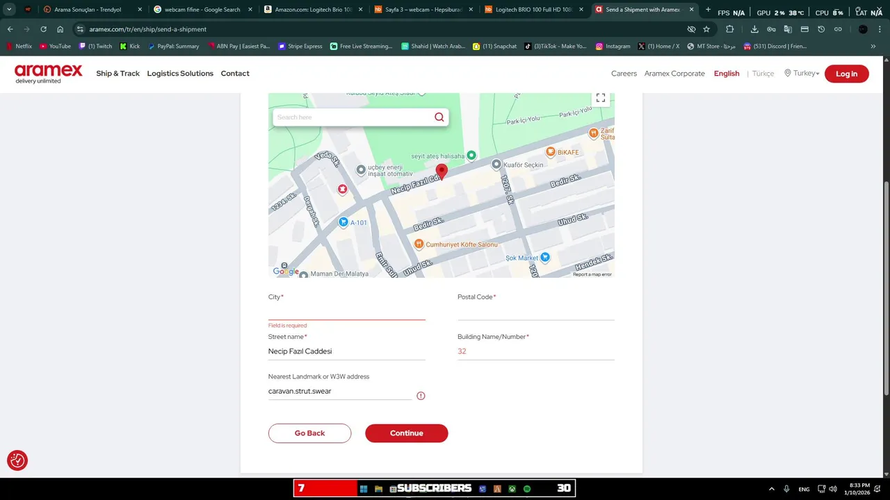Click the map search magnifier icon

click(439, 117)
